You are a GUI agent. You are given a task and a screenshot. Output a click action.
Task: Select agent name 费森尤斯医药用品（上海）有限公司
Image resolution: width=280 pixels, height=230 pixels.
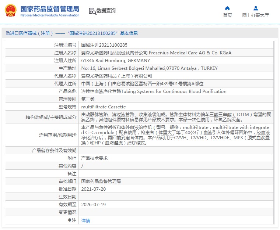(117, 76)
